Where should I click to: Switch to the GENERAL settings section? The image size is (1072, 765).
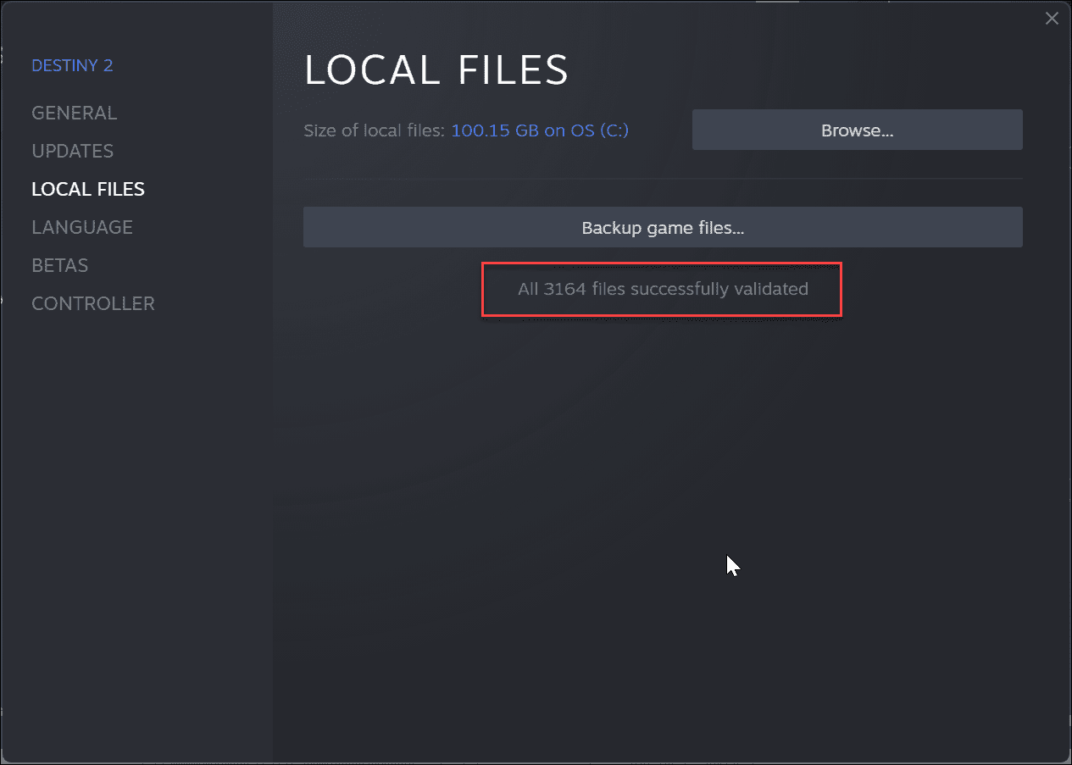[75, 112]
